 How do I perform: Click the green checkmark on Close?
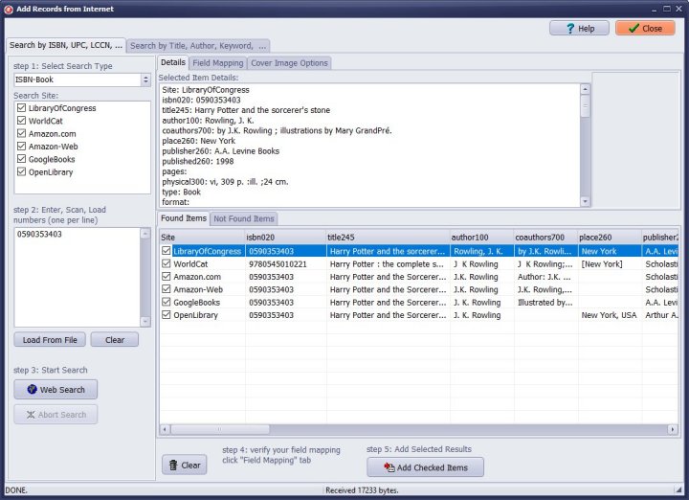[633, 28]
